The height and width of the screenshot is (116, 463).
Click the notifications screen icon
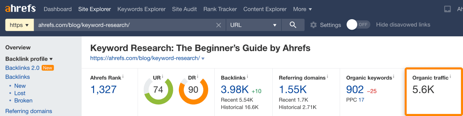click(x=447, y=9)
